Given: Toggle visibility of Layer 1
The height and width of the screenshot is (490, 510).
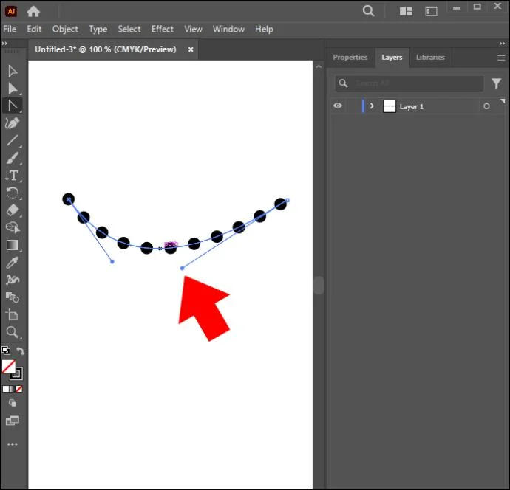Looking at the screenshot, I should (338, 106).
